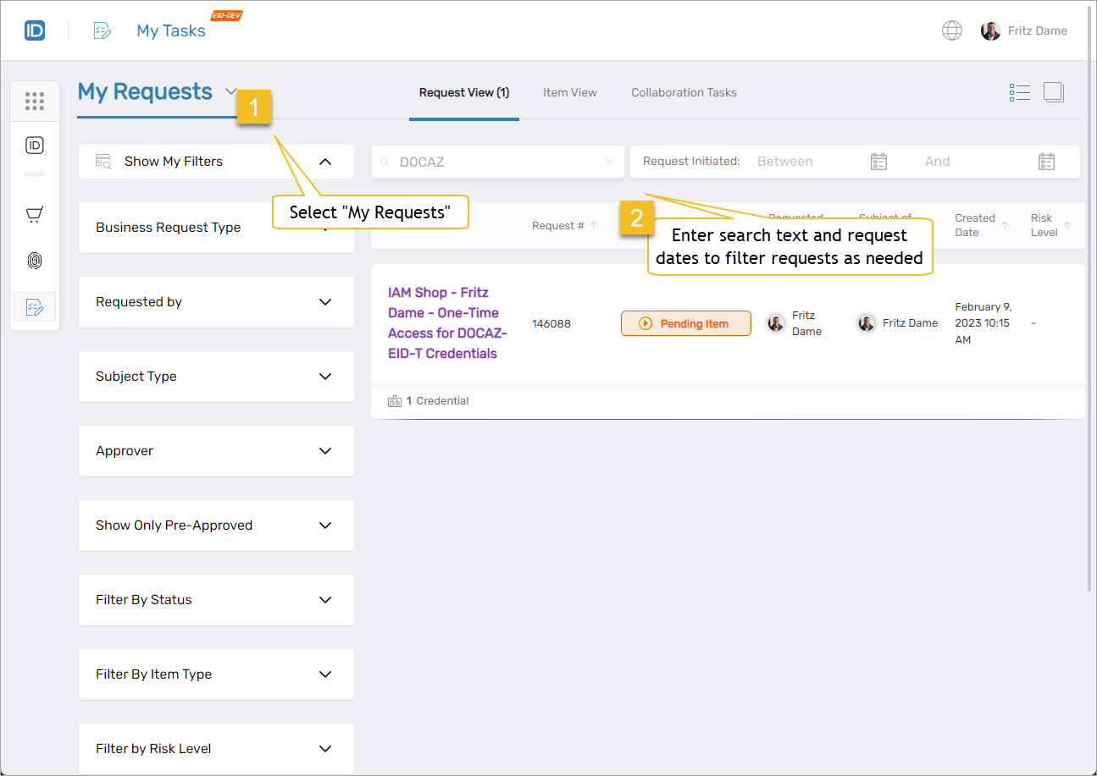This screenshot has height=776, width=1097.
Task: Expand the Filter By Status section
Action: coord(325,600)
